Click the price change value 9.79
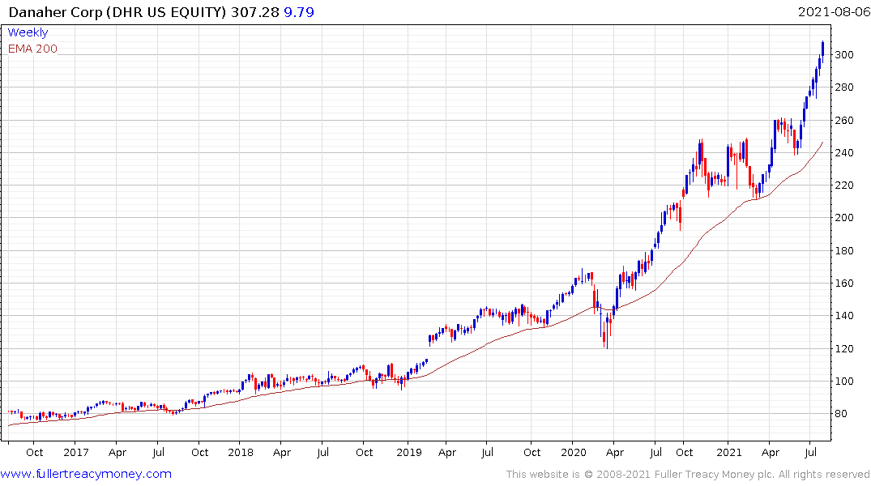The width and height of the screenshot is (871, 486). [x=299, y=12]
